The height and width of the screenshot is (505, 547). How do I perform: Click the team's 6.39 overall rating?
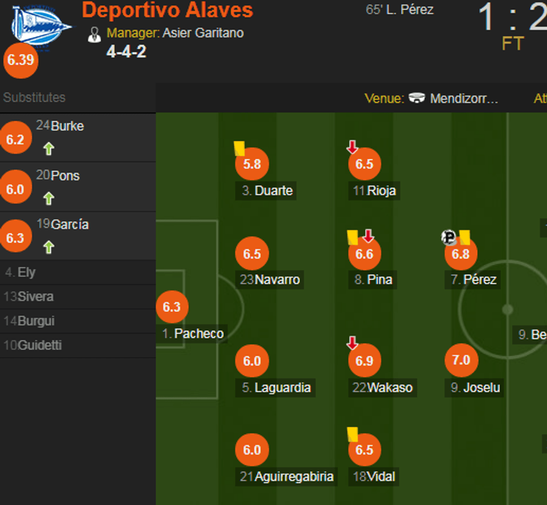[x=21, y=60]
